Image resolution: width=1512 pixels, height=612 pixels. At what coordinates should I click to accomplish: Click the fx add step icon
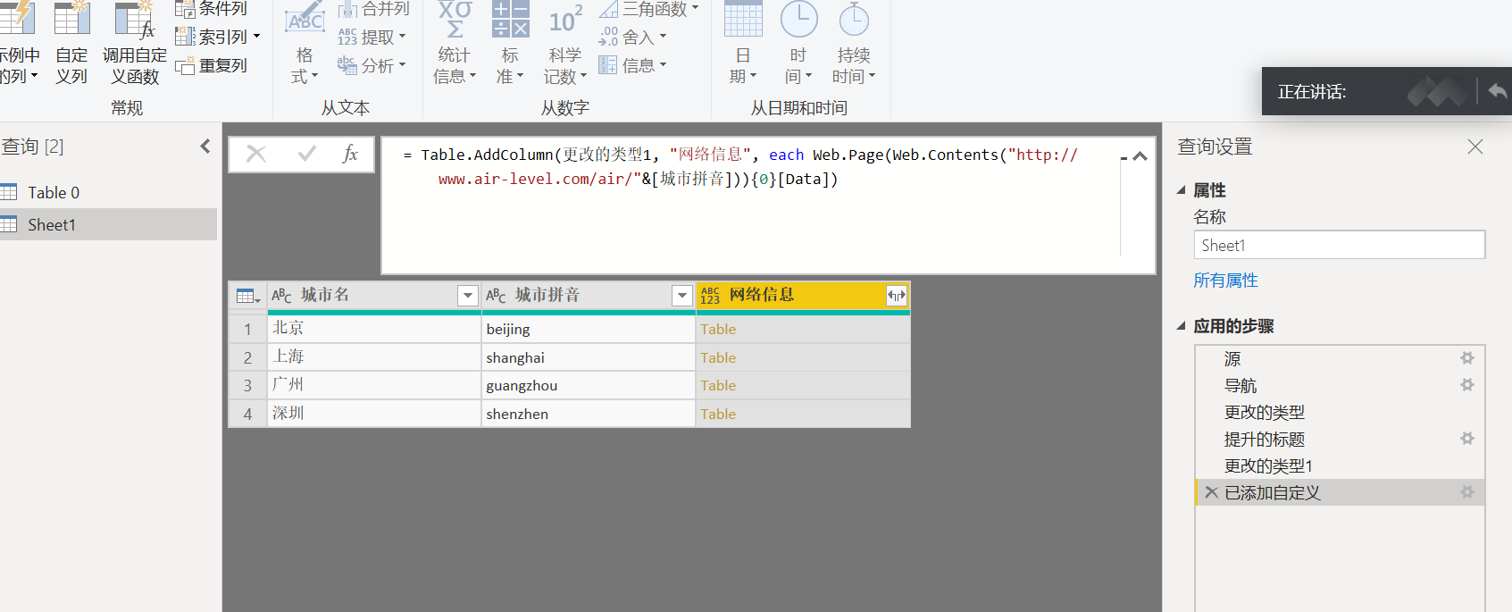[350, 154]
